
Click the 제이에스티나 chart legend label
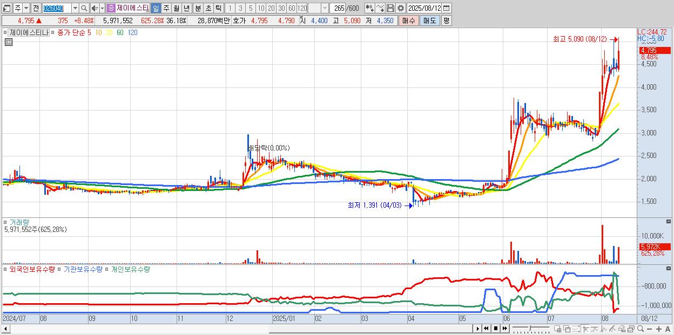tap(29, 32)
